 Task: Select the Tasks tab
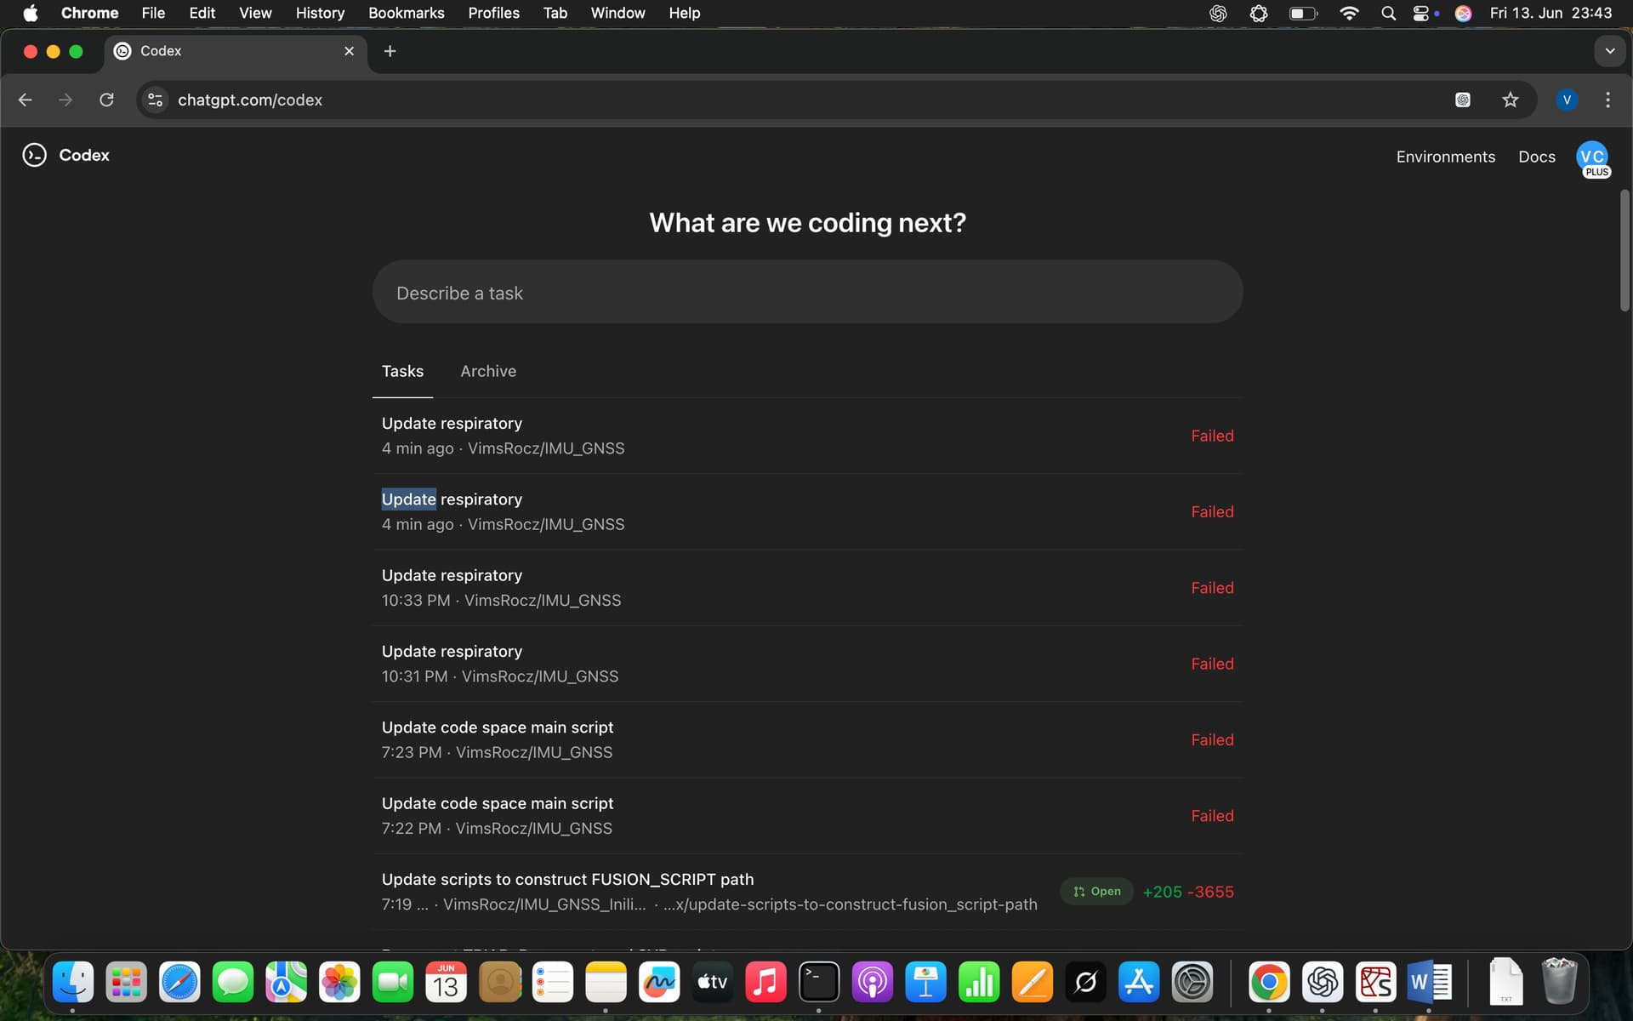tap(402, 371)
